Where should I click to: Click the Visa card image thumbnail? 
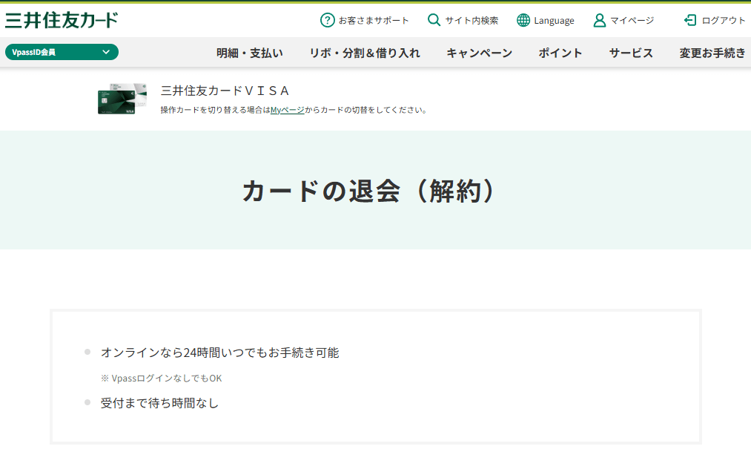tap(117, 99)
